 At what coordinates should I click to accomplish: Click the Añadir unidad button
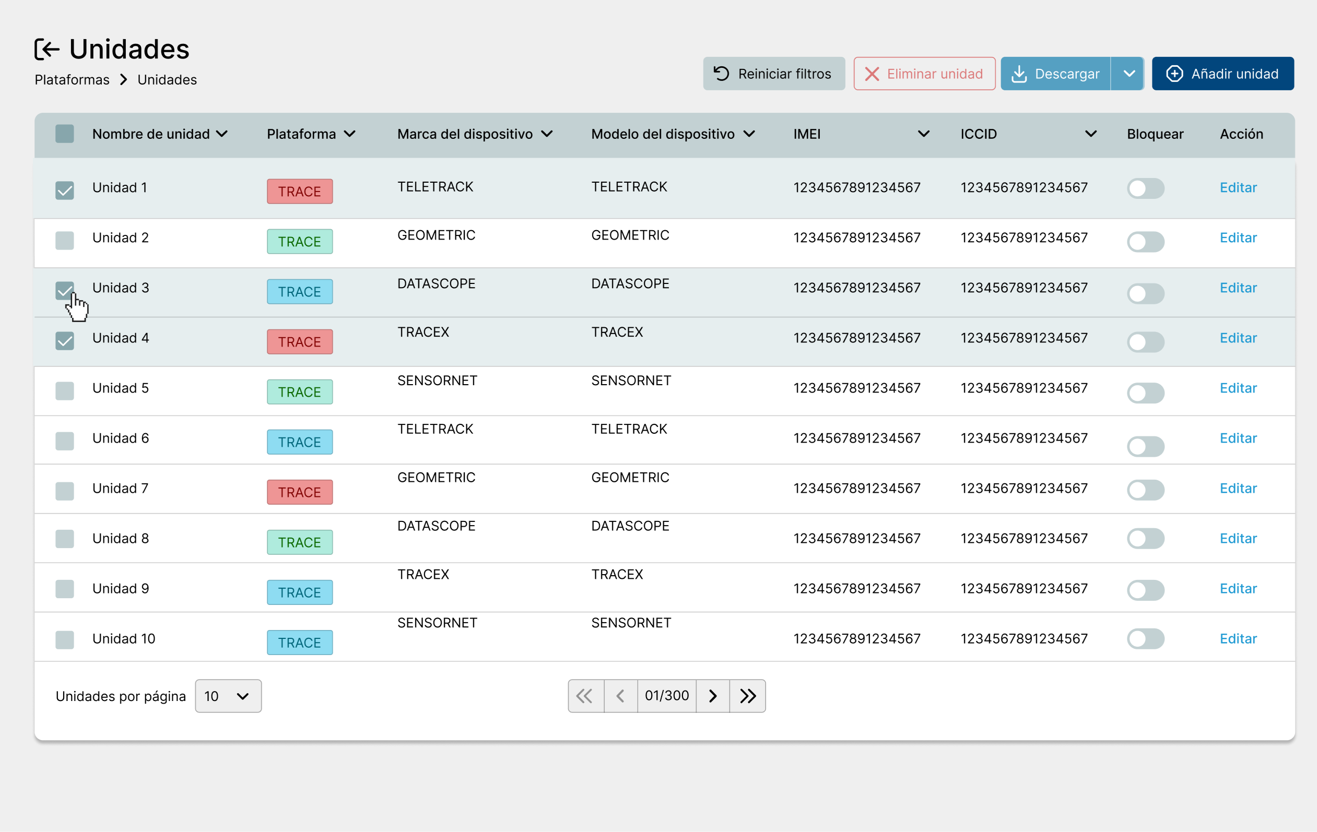point(1222,74)
